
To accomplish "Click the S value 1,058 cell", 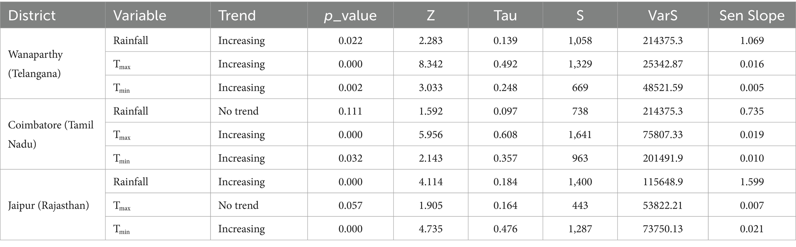I will point(580,41).
